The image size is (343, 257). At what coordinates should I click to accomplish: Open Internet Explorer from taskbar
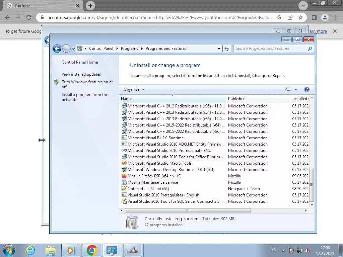(x=30, y=250)
